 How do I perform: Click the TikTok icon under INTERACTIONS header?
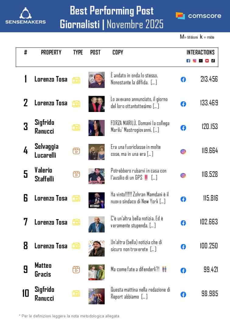point(213,61)
